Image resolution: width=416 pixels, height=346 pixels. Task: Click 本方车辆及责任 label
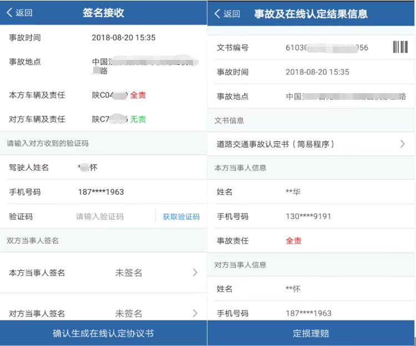coord(37,95)
